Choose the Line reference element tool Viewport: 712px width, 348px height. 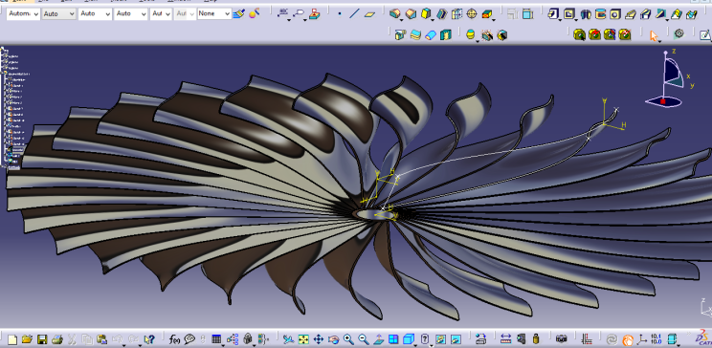click(355, 14)
